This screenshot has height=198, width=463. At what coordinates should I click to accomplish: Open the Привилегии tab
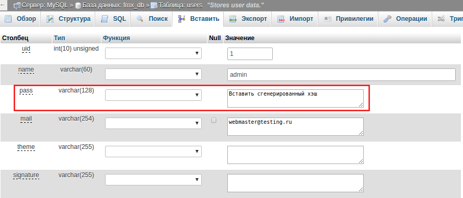coord(349,19)
